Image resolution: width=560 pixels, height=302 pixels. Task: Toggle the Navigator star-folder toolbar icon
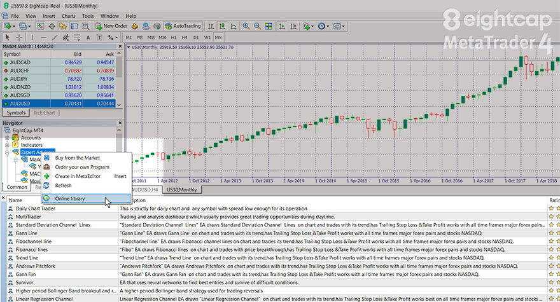click(x=63, y=26)
